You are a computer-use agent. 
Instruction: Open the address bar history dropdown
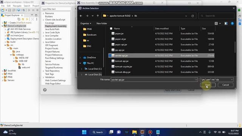[186, 16]
